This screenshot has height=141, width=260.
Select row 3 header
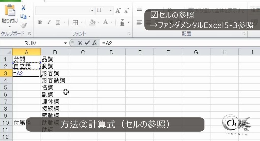(6, 73)
